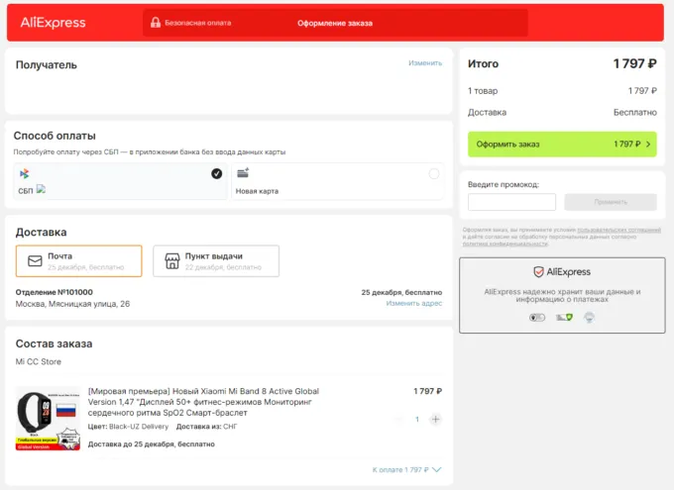The width and height of the screenshot is (674, 490).
Task: Open the Xiaomi Mi Band product thumbnail
Action: click(48, 419)
